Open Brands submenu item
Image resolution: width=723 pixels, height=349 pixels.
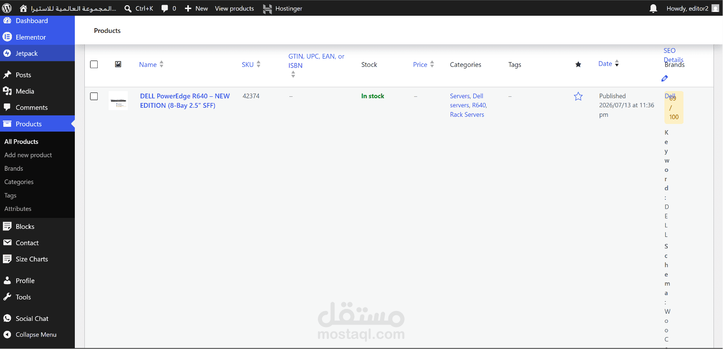14,168
